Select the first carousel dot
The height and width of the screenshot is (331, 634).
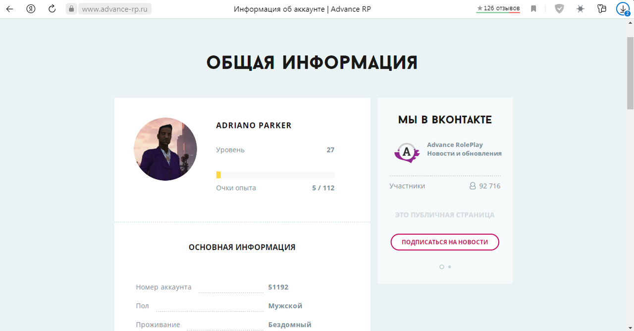(x=442, y=267)
